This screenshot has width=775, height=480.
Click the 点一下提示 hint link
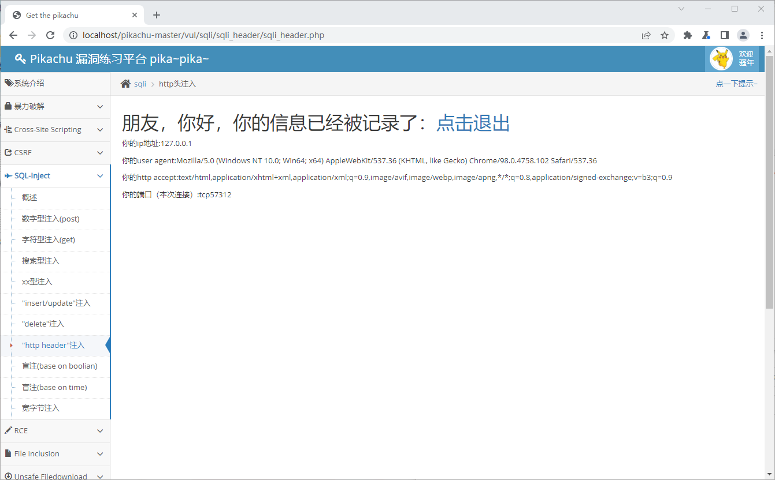click(736, 84)
